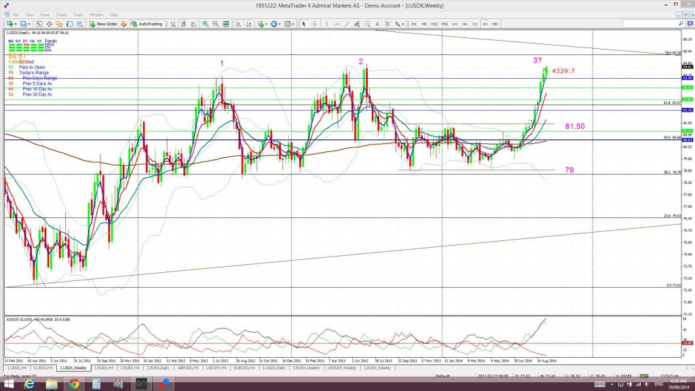Set timeframe to H4
The height and width of the screenshot is (391, 695).
pos(464,24)
